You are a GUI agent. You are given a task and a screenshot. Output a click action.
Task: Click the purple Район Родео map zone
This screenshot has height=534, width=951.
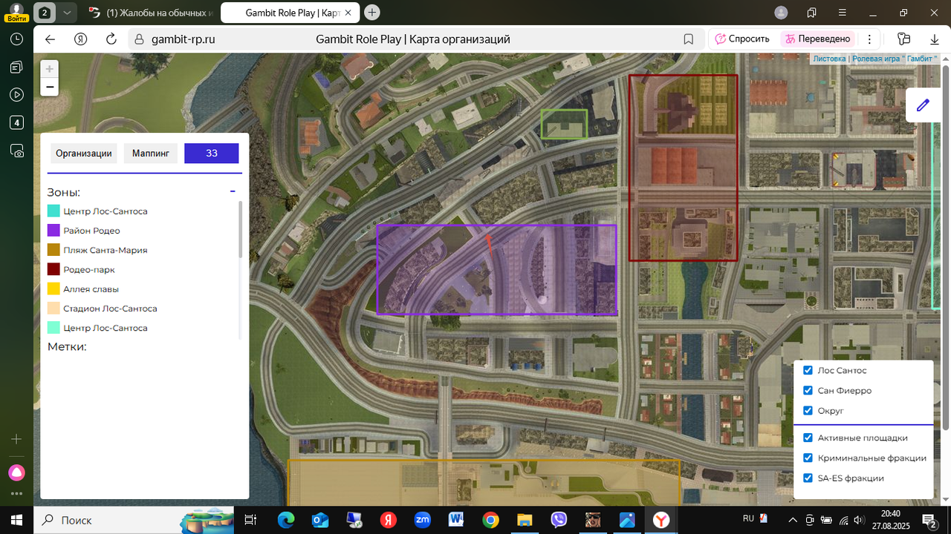tap(496, 270)
